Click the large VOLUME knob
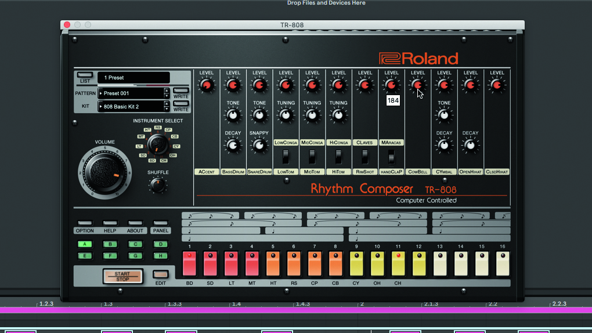592x333 pixels. pyautogui.click(x=104, y=172)
